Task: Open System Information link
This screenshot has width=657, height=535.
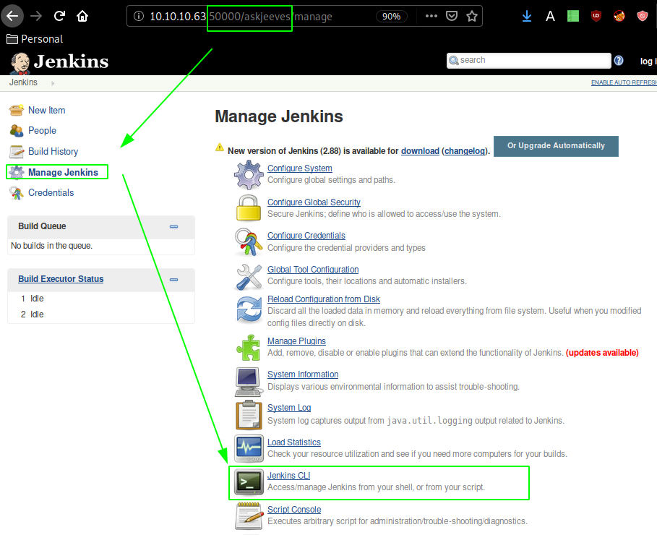Action: click(x=303, y=374)
